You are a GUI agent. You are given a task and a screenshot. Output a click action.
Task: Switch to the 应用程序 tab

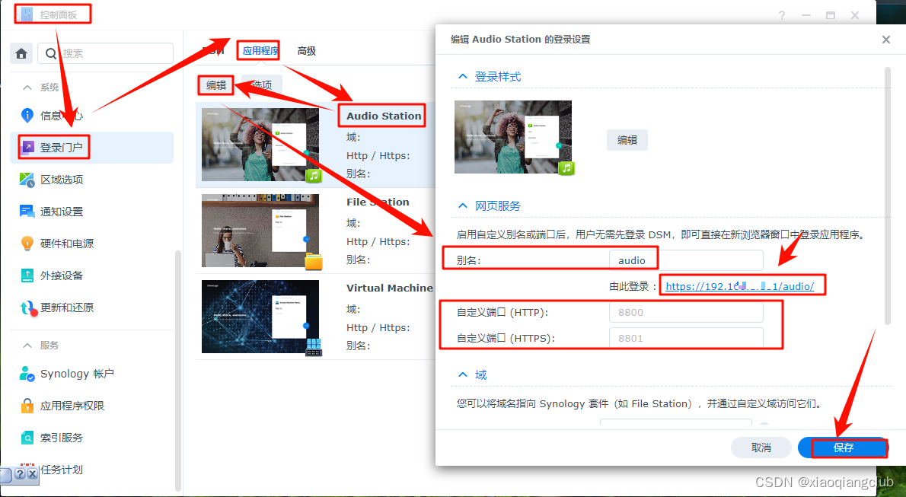tap(258, 51)
